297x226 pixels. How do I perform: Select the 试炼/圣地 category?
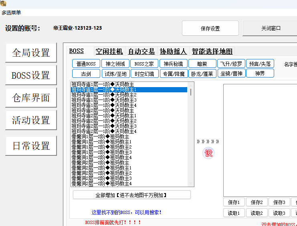(116, 73)
